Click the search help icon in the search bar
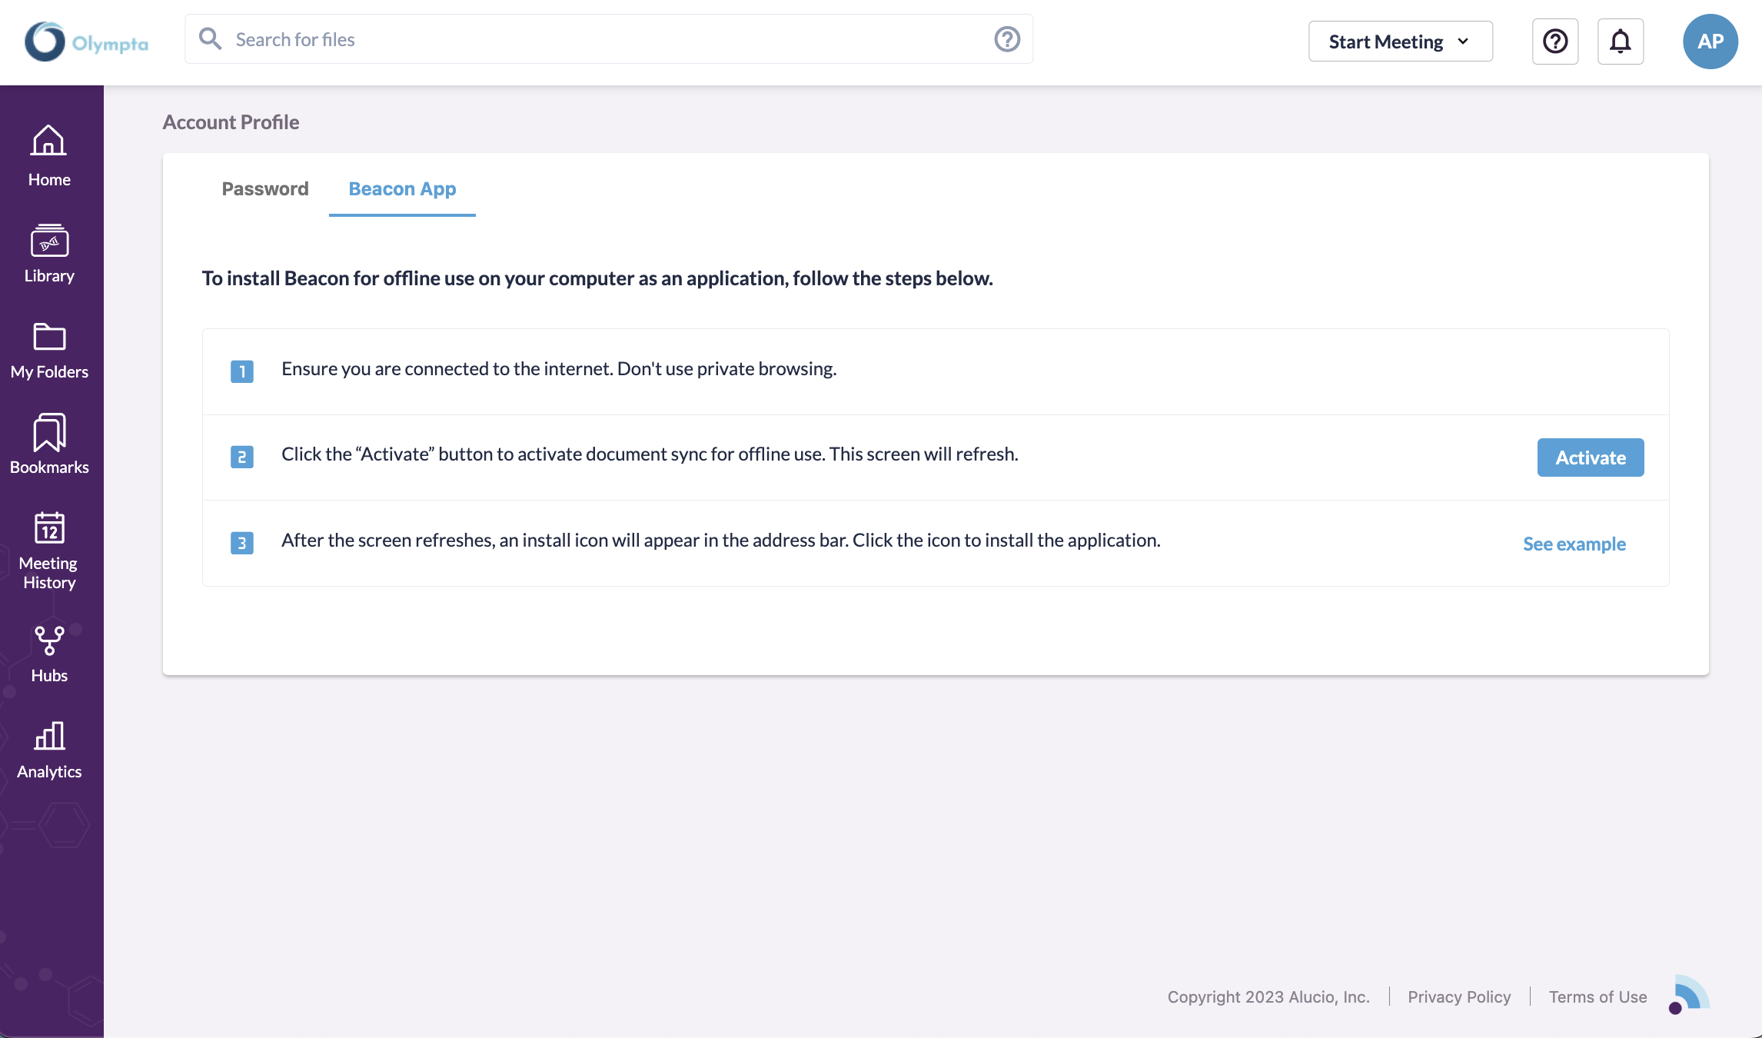This screenshot has height=1038, width=1762. pos(1007,39)
